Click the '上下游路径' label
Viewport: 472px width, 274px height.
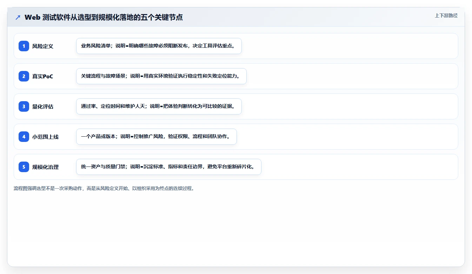(x=446, y=15)
